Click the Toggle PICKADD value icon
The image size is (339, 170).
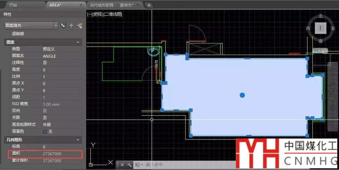(64, 25)
